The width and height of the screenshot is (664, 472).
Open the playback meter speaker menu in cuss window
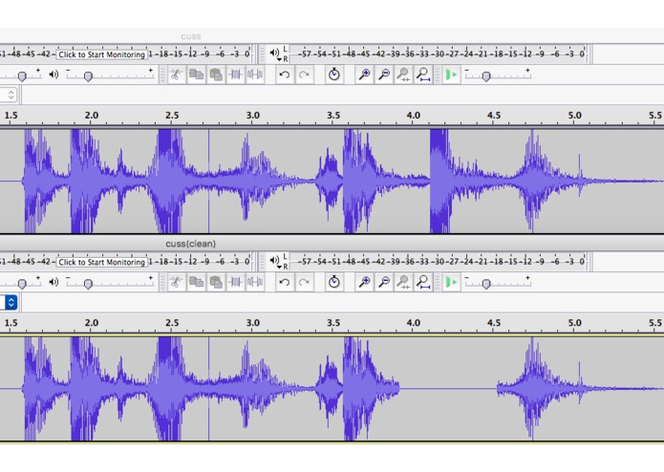(x=274, y=53)
